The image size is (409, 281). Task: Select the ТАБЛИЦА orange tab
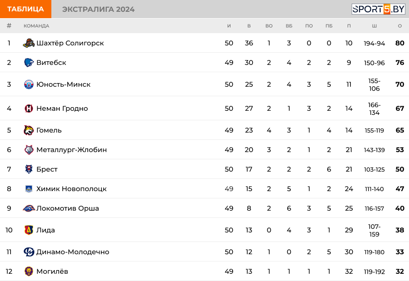click(25, 9)
